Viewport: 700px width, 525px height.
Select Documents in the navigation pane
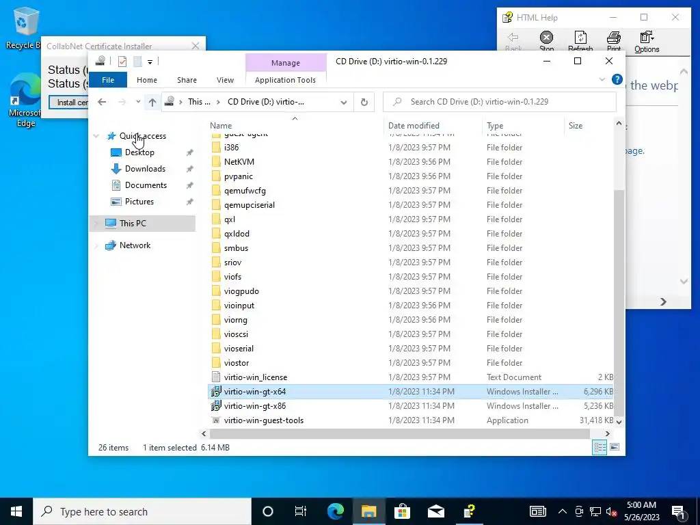(x=146, y=185)
